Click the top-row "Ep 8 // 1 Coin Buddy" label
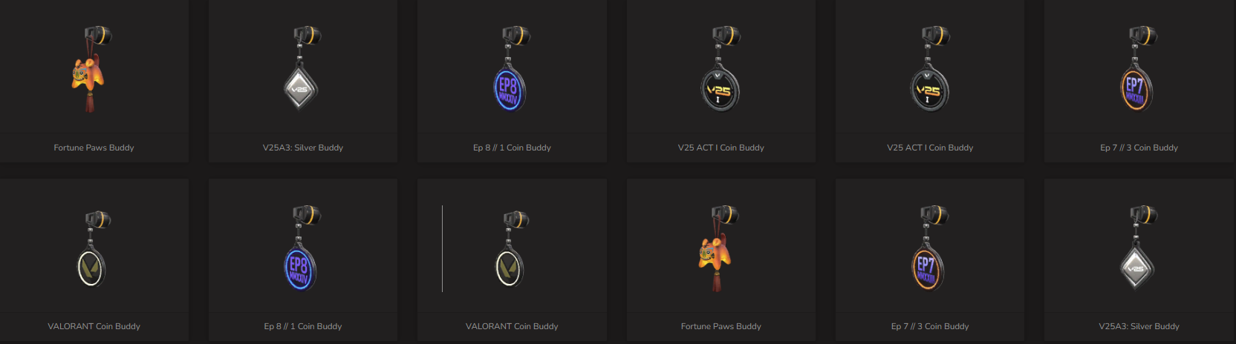Screen dimensions: 1236x344 coord(512,148)
